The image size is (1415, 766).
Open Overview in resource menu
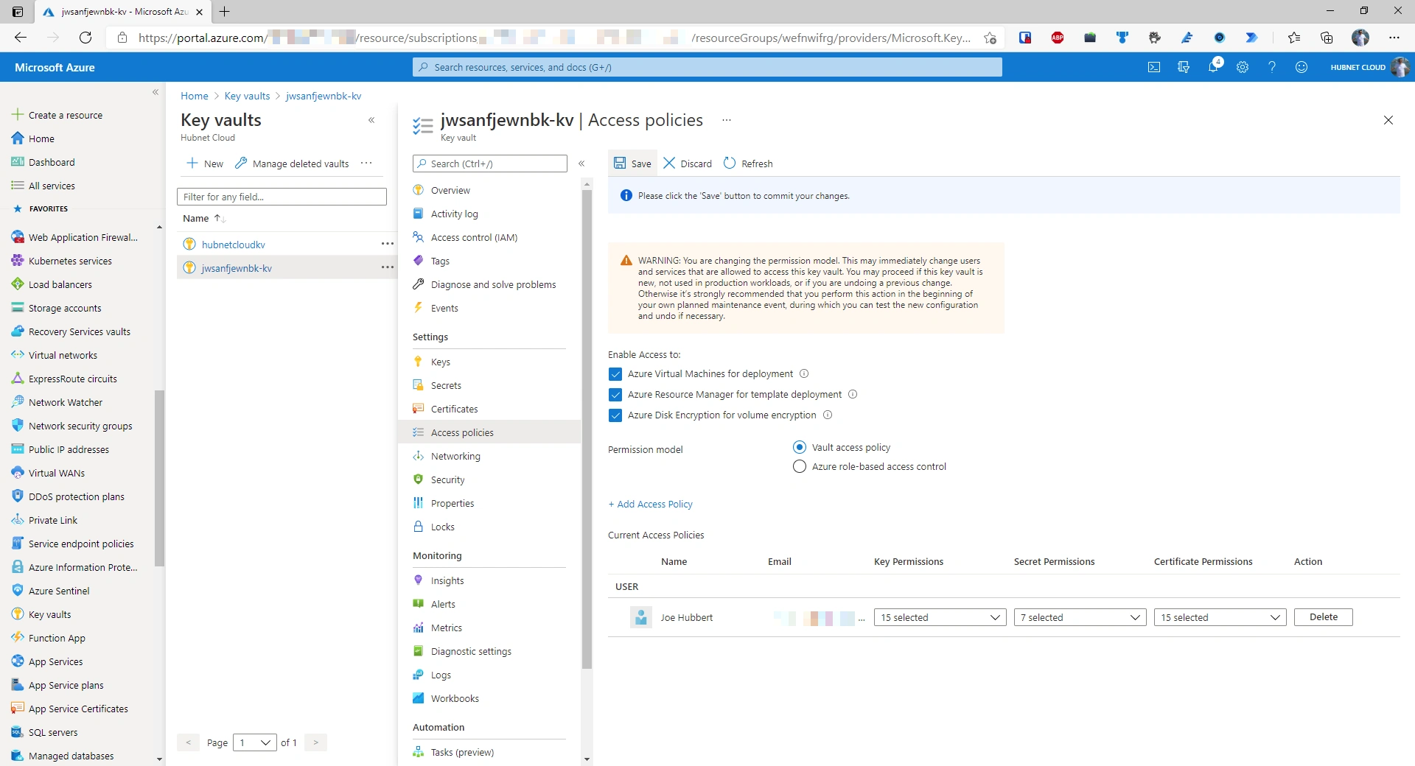(450, 190)
